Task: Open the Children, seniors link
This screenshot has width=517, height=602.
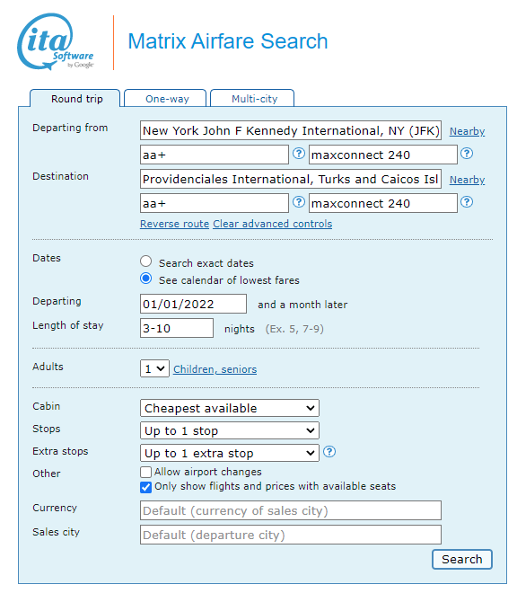Action: pyautogui.click(x=215, y=369)
